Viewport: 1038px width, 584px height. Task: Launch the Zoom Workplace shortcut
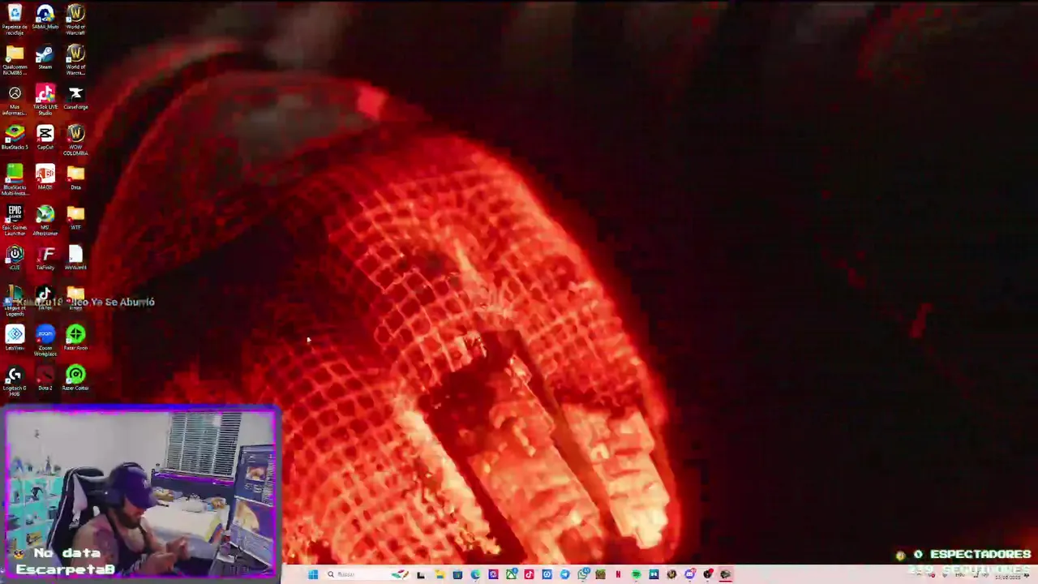click(x=45, y=340)
